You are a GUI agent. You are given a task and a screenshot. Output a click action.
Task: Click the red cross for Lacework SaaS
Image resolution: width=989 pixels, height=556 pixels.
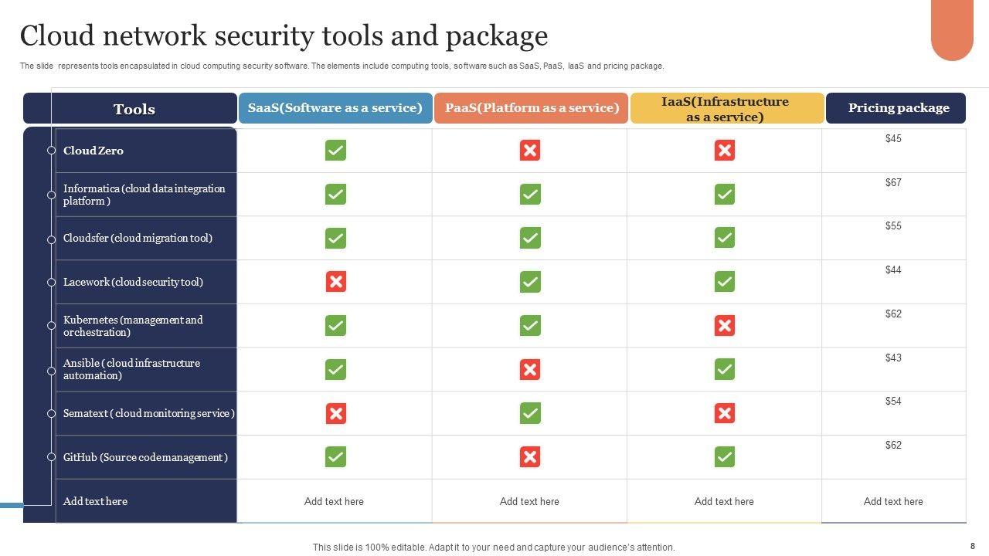point(335,282)
